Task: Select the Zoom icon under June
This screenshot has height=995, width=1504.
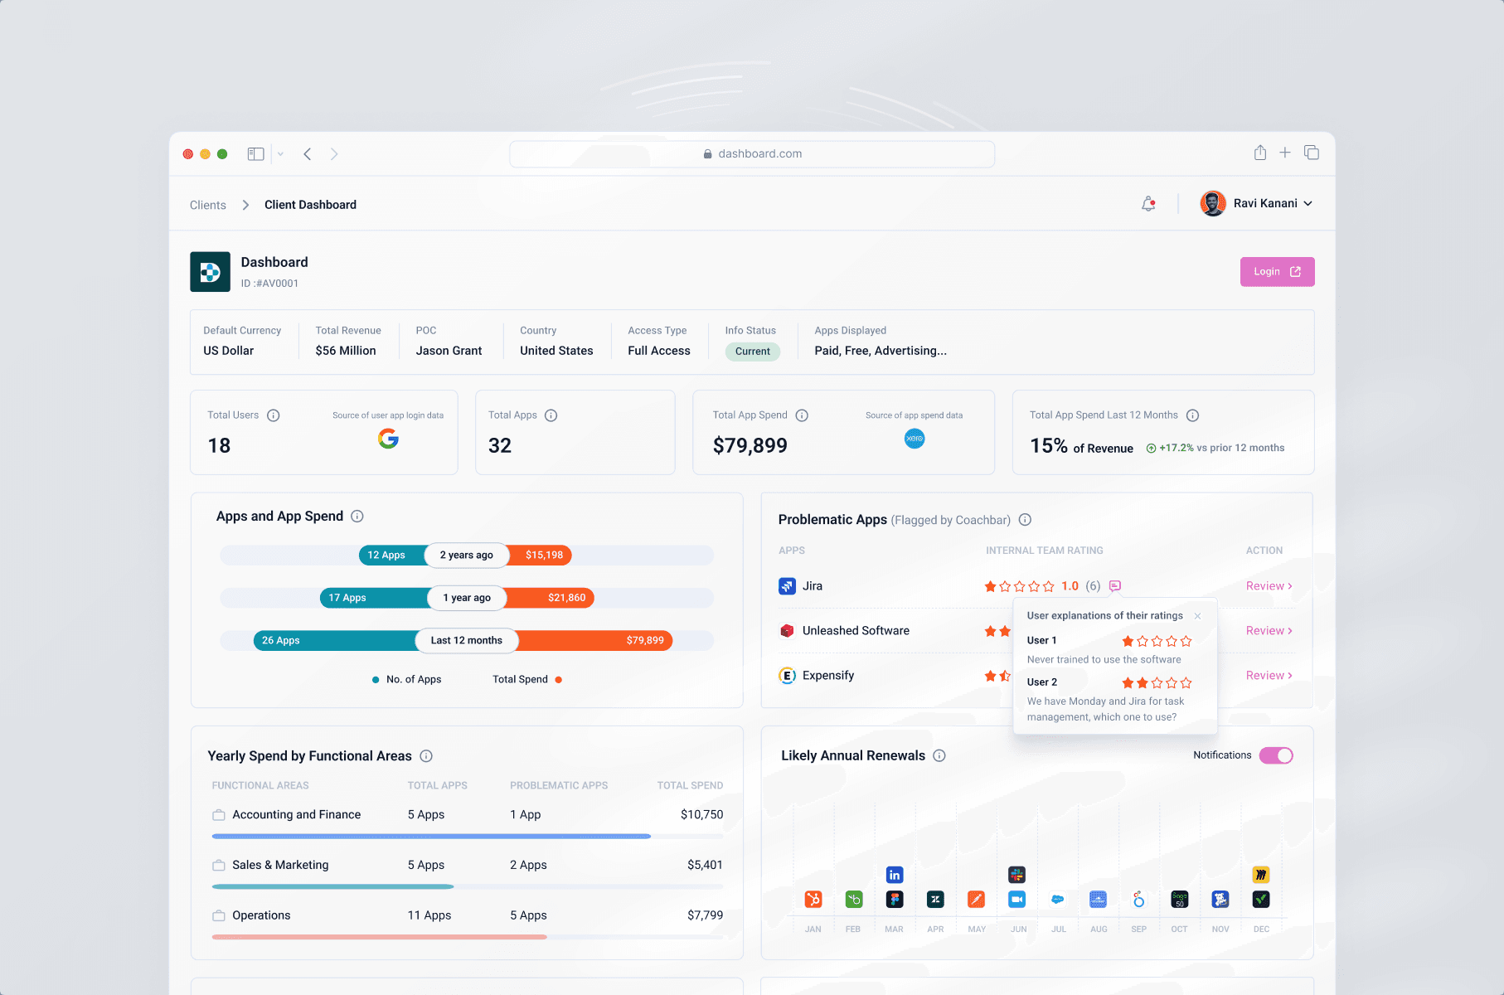Action: point(1016,900)
